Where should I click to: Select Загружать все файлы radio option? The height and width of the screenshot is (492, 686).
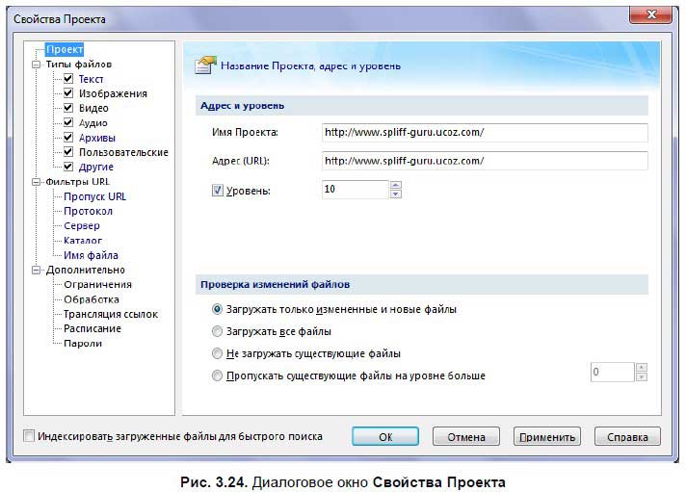pos(217,331)
